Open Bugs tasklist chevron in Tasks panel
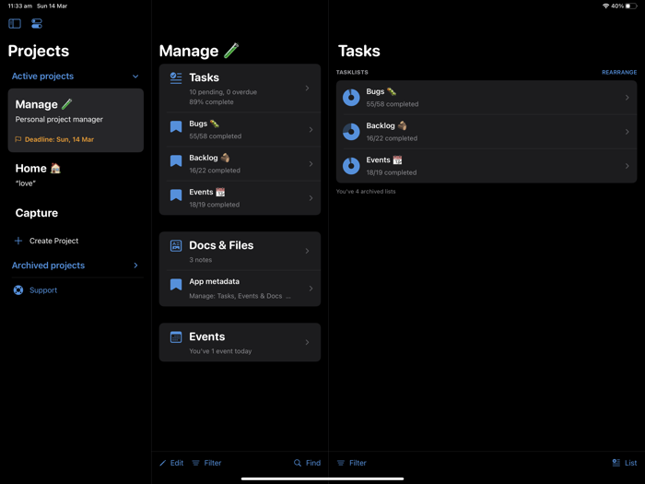 pos(627,98)
